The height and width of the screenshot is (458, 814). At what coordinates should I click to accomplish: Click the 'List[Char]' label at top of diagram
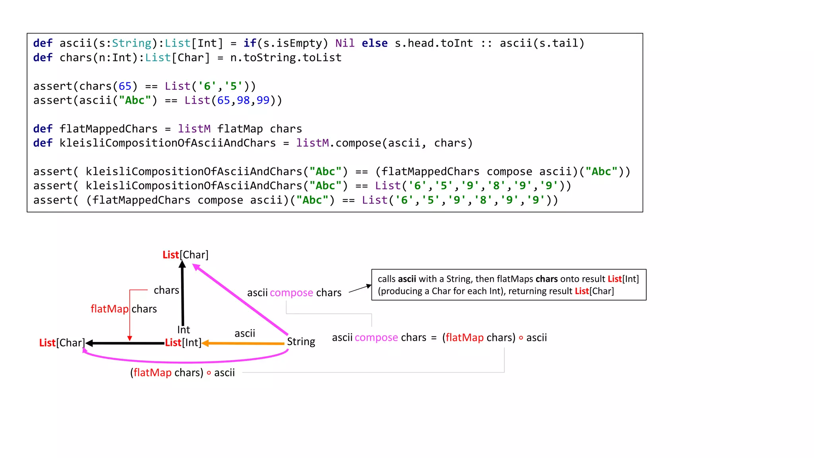tap(185, 255)
